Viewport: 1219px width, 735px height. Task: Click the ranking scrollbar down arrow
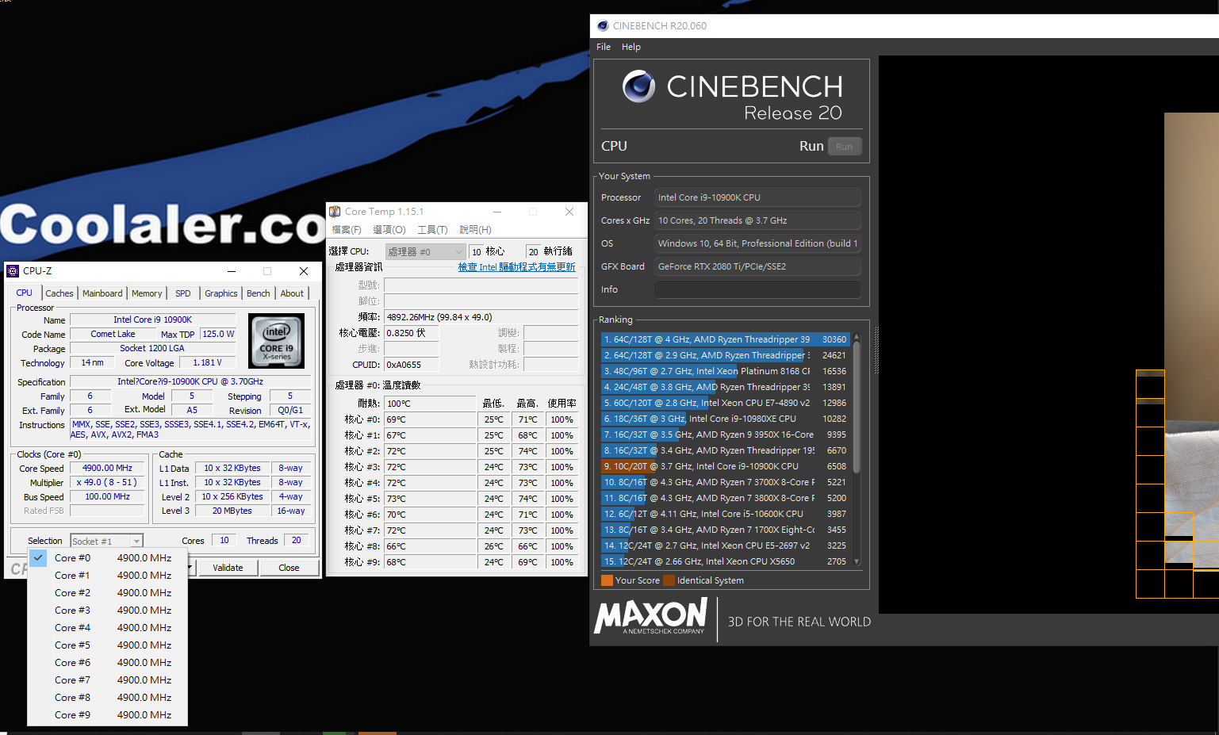857,561
